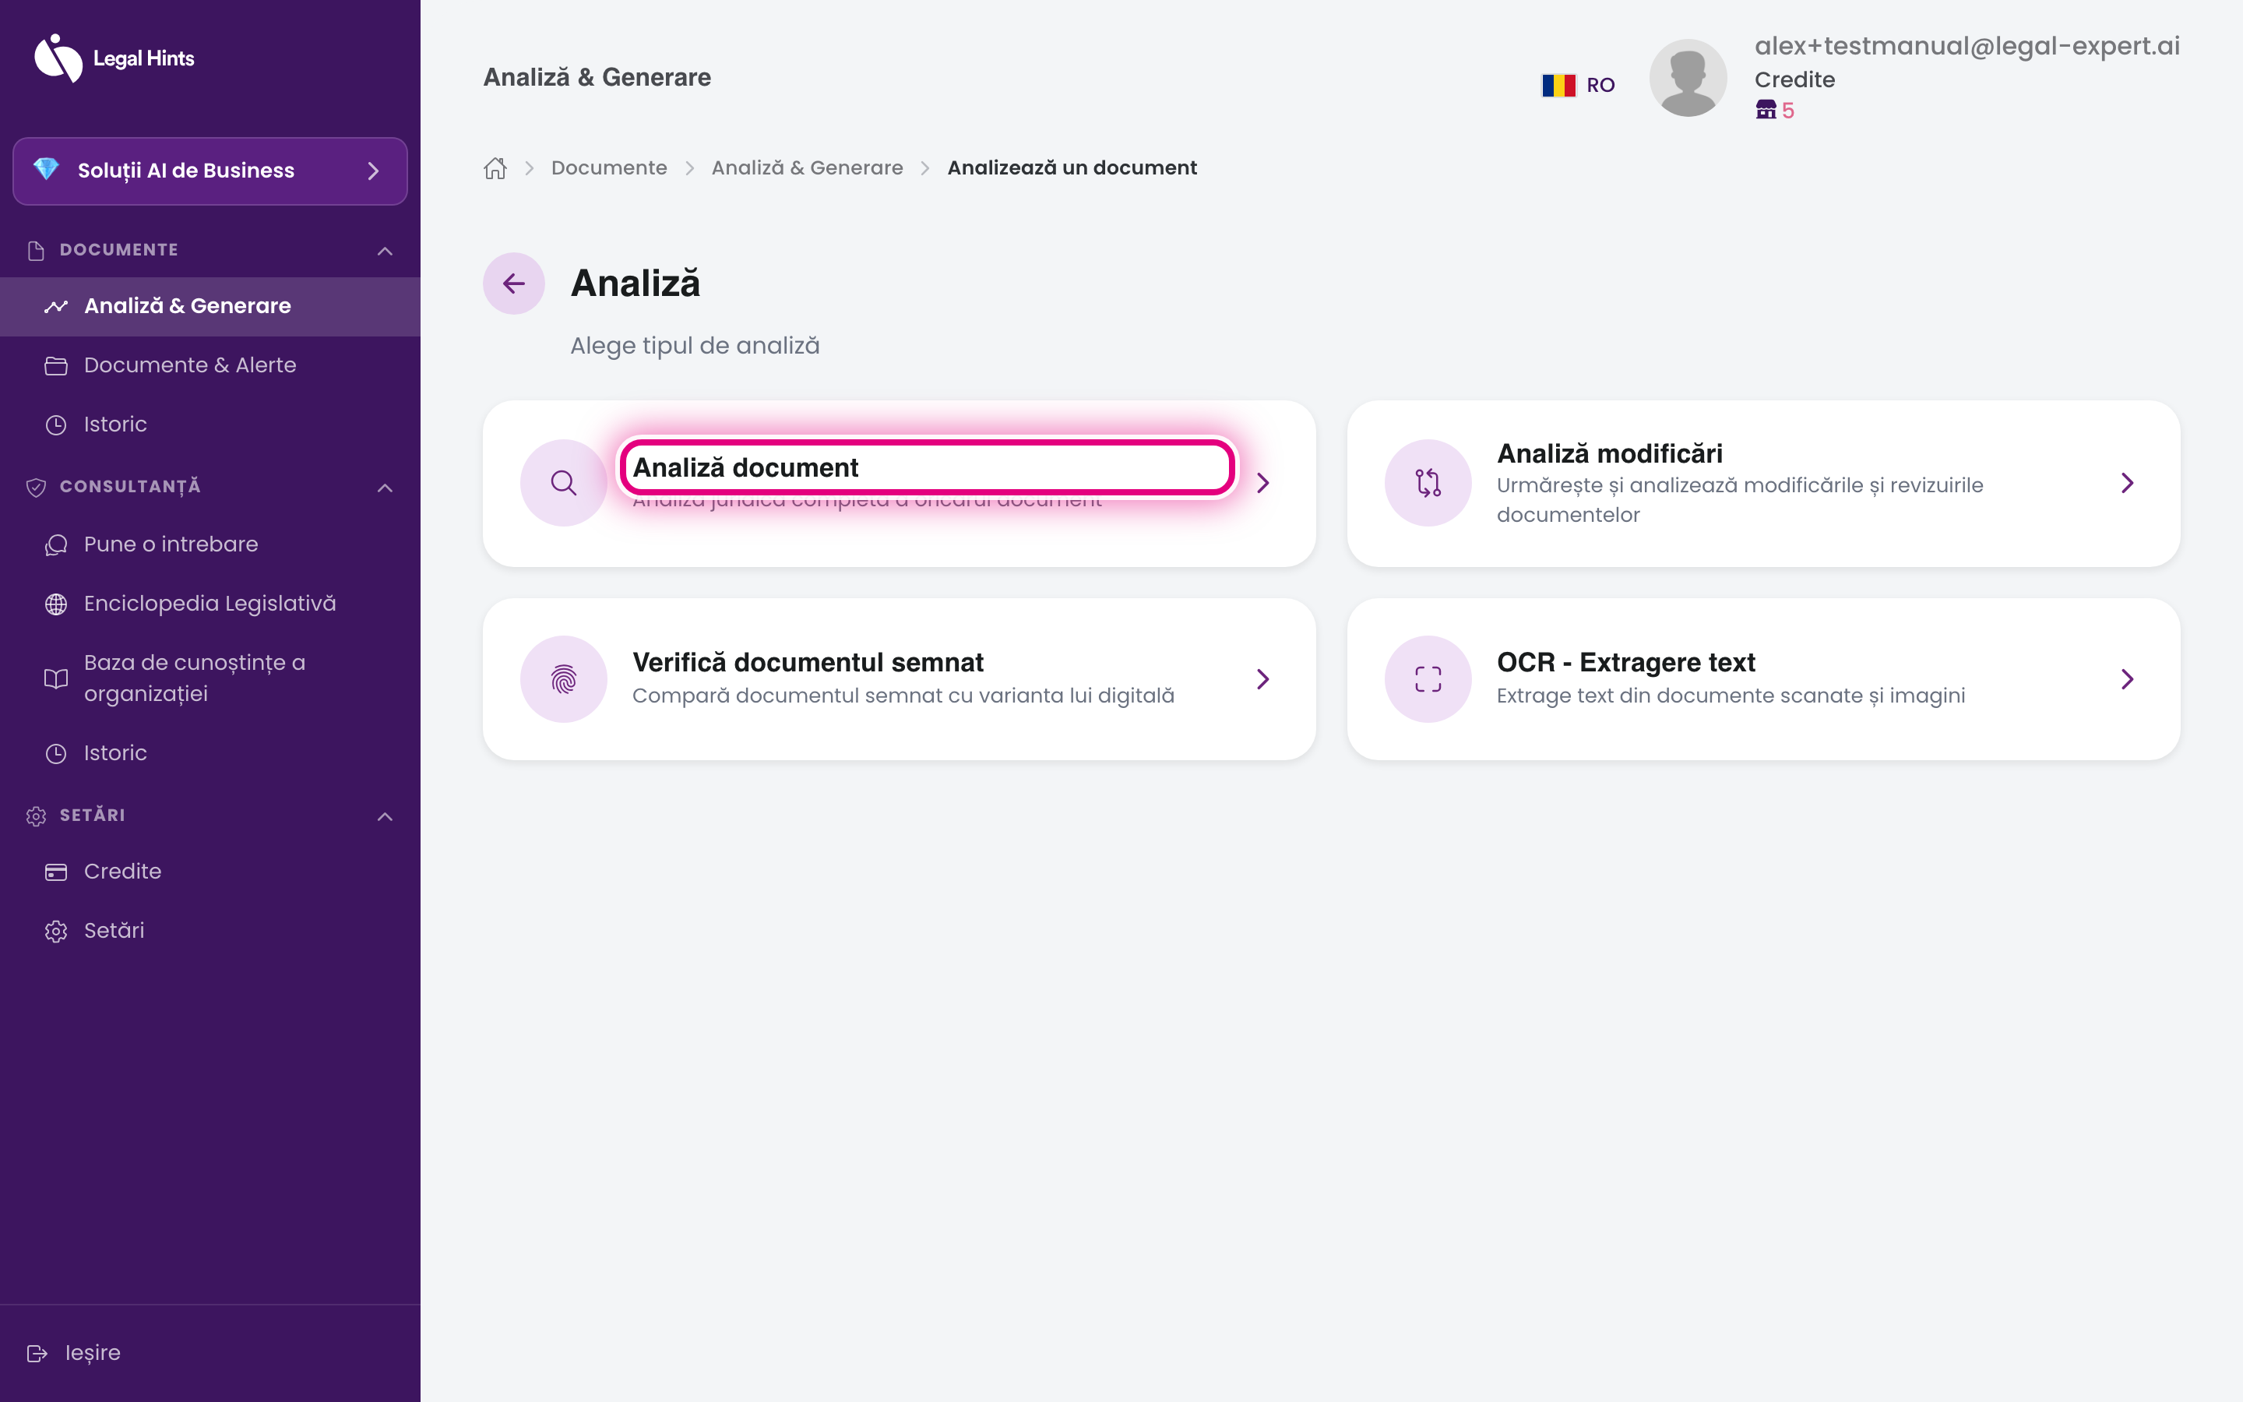Click the back arrow beside Analiză

point(513,284)
